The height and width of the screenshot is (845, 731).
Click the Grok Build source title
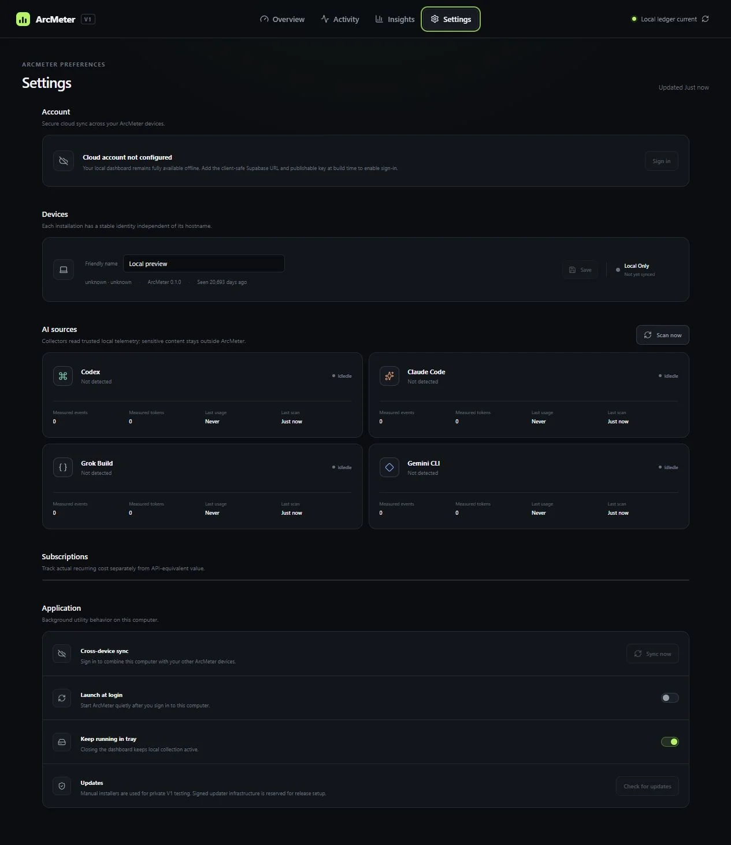tap(97, 463)
